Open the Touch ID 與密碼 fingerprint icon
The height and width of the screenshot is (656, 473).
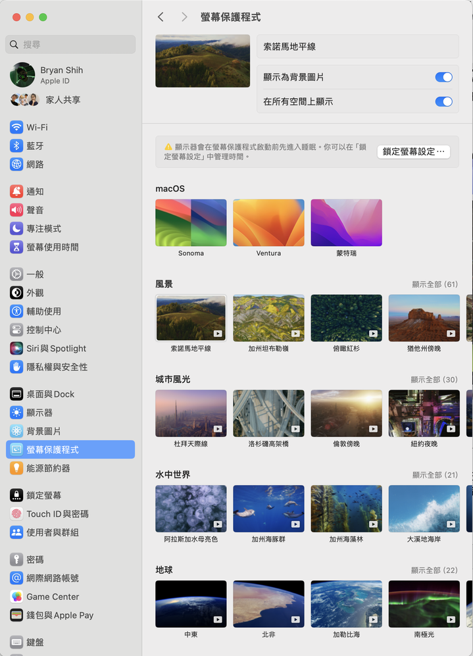(16, 514)
